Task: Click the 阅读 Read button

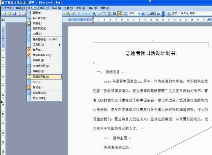Action: tap(154, 14)
